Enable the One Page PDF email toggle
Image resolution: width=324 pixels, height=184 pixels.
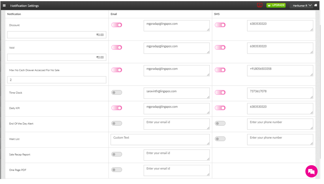(x=117, y=169)
